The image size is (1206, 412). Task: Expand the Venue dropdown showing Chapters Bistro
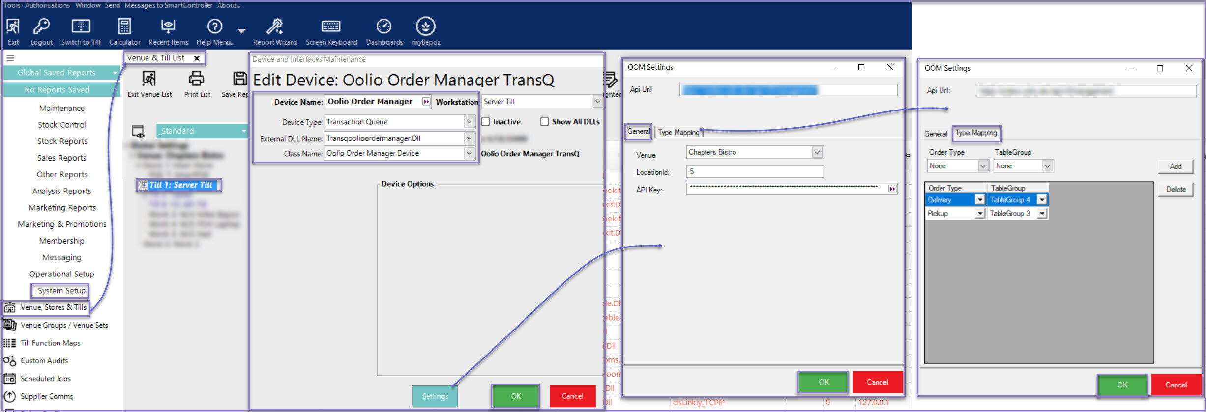click(817, 152)
